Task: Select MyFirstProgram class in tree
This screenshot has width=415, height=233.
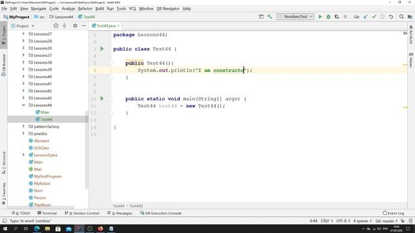Action: pyautogui.click(x=47, y=177)
